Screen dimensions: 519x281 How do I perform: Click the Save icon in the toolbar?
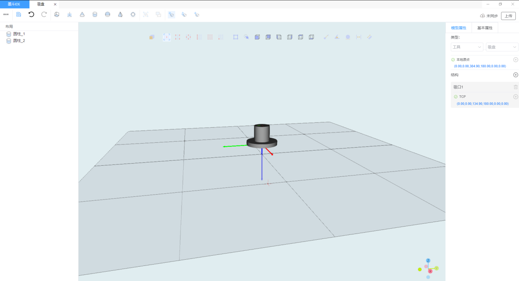coord(18,14)
